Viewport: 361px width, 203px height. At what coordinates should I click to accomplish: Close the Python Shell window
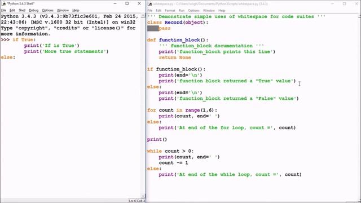(x=139, y=4)
